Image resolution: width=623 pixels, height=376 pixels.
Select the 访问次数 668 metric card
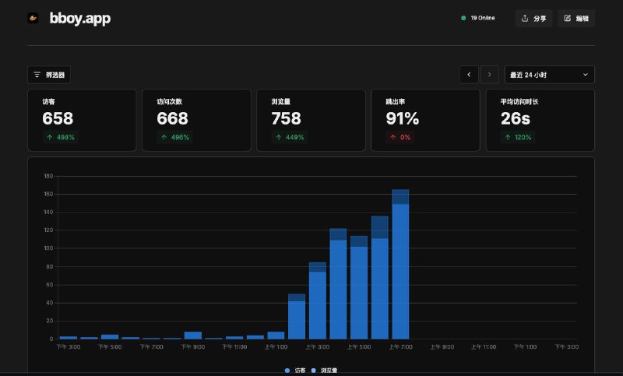[x=196, y=119]
